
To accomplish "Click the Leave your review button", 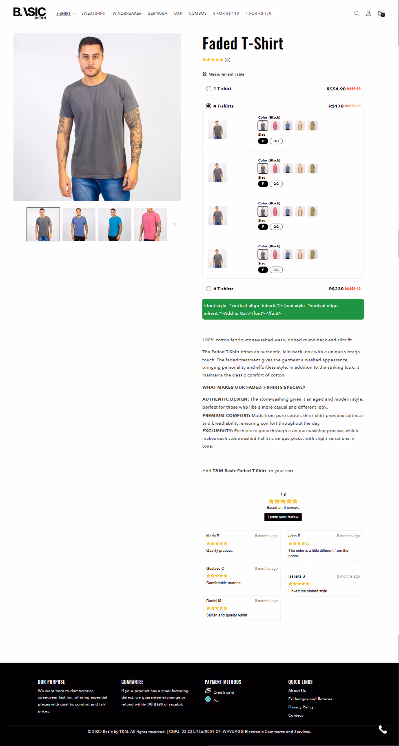I will pos(283,517).
